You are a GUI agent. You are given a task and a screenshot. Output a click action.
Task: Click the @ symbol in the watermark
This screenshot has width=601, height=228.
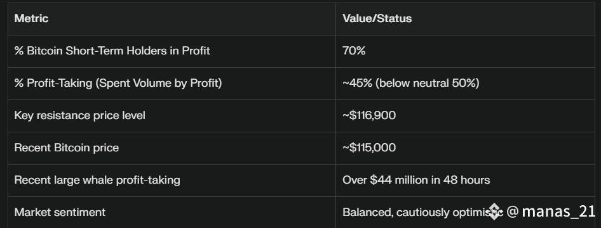pos(513,211)
